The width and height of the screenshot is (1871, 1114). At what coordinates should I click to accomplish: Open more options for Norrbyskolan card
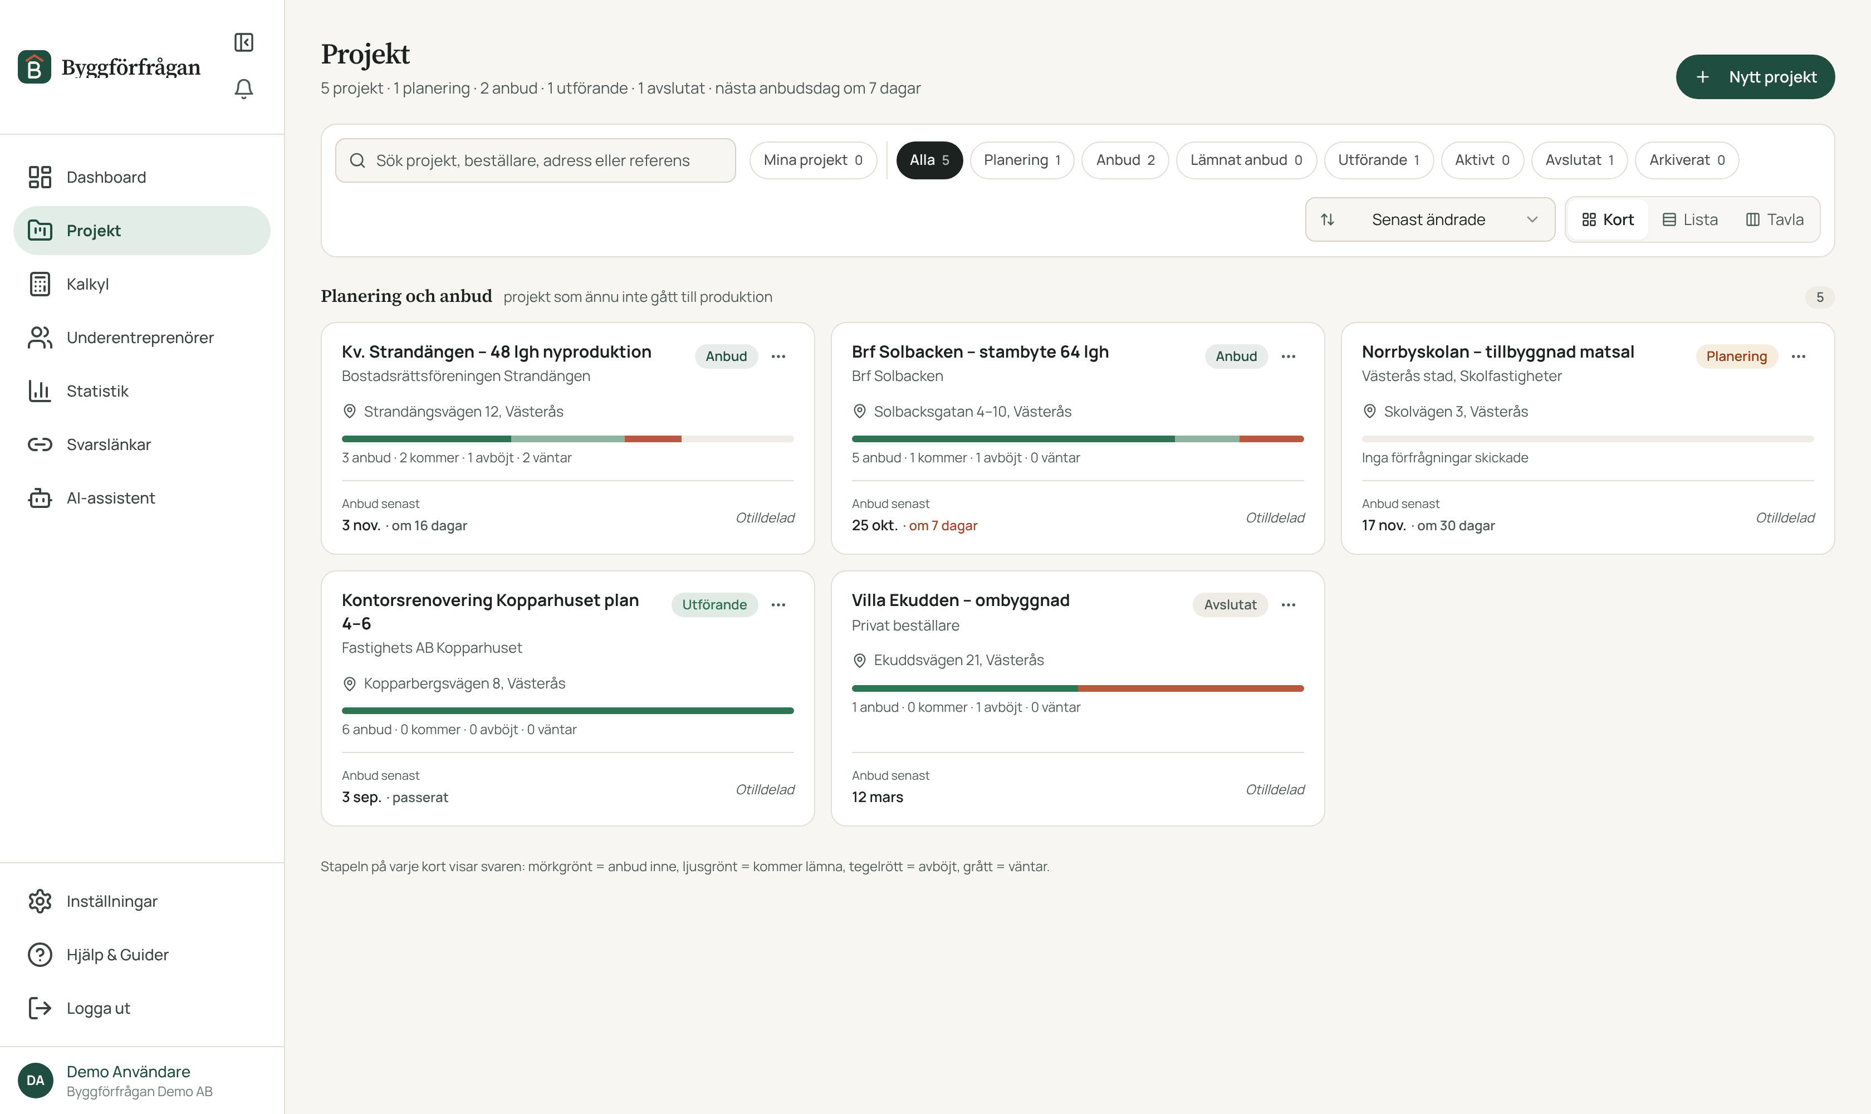click(1798, 356)
